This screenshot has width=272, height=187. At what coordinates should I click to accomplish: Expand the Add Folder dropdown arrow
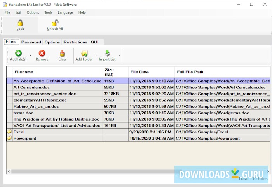[96, 55]
